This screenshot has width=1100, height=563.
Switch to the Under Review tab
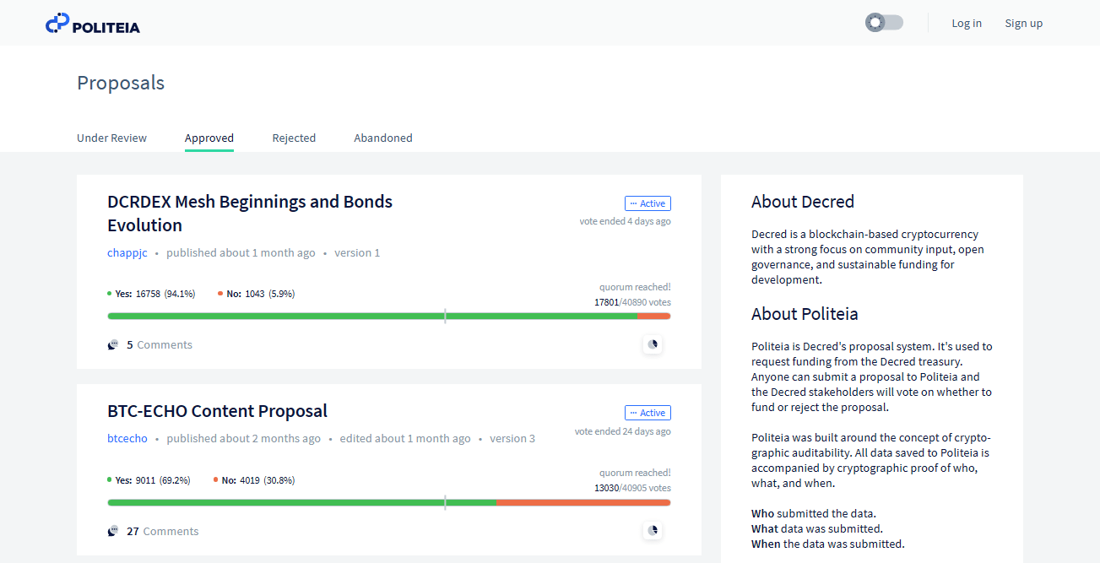point(111,138)
